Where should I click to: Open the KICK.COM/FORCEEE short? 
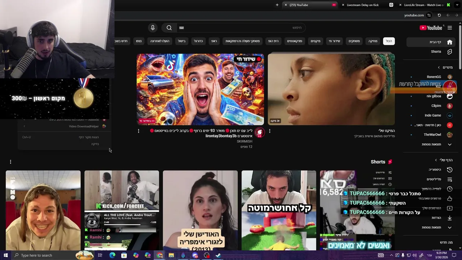122,211
